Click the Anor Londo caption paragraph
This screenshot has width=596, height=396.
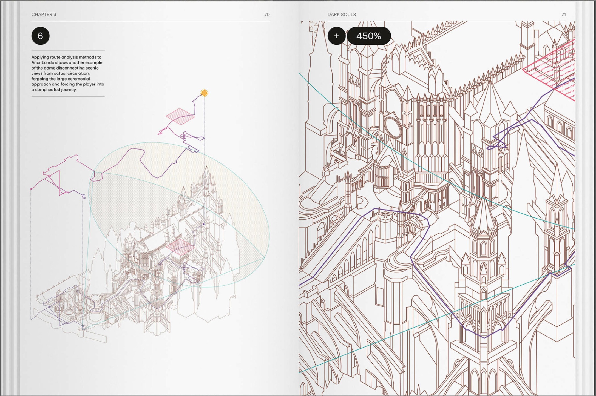[68, 73]
